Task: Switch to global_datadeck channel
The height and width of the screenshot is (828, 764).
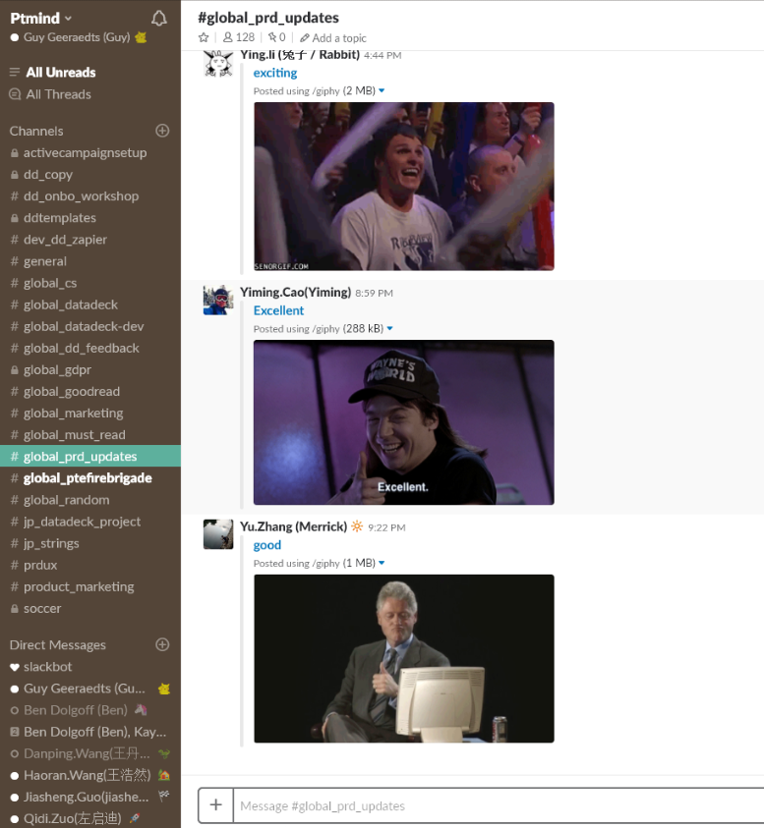Action: tap(90, 304)
